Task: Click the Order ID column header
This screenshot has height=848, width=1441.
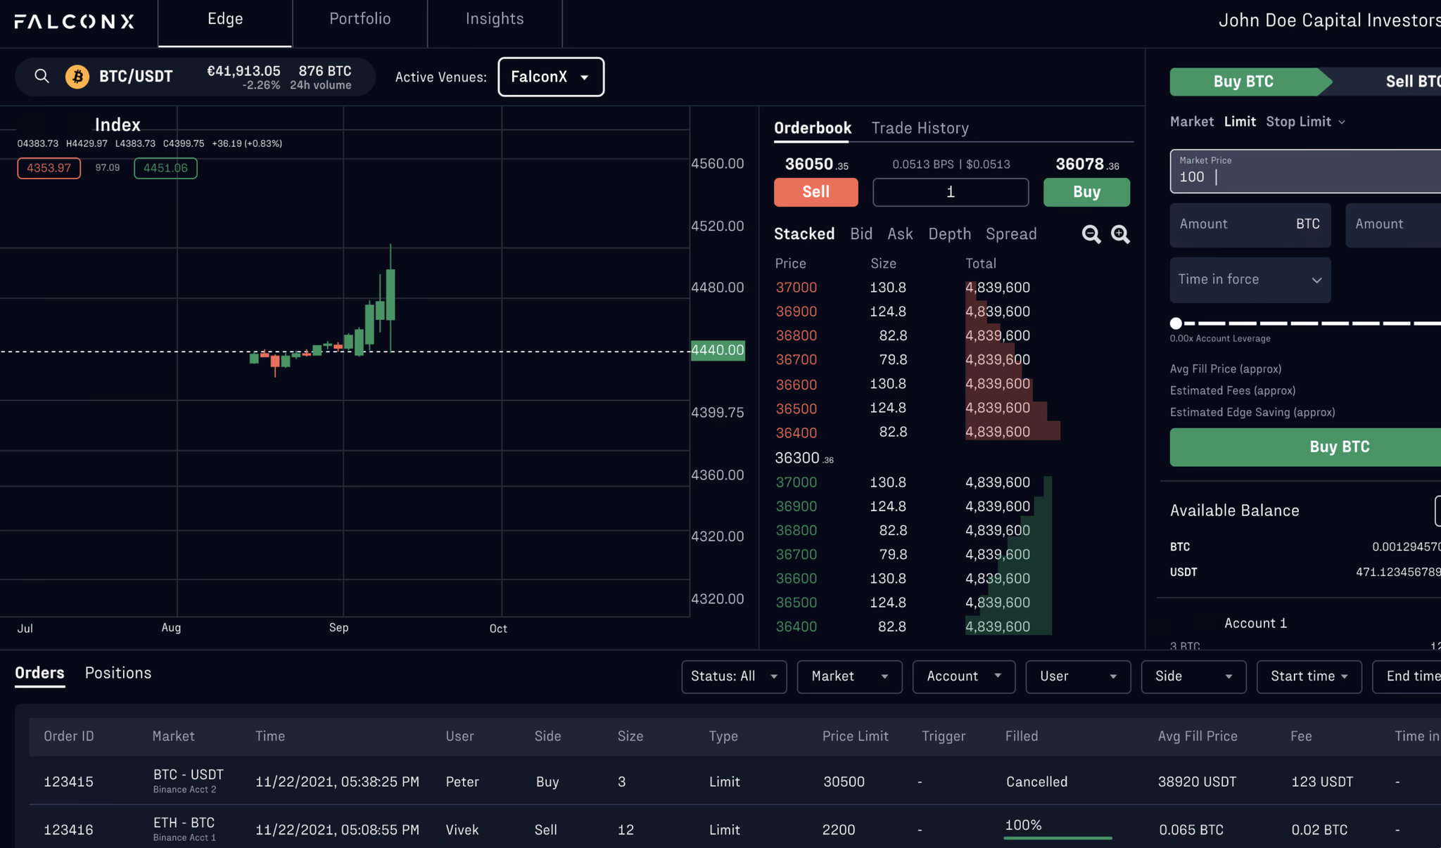Action: tap(68, 736)
